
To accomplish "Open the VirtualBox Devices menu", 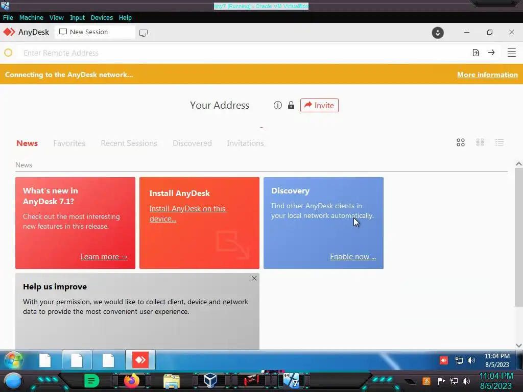I will coord(102,18).
